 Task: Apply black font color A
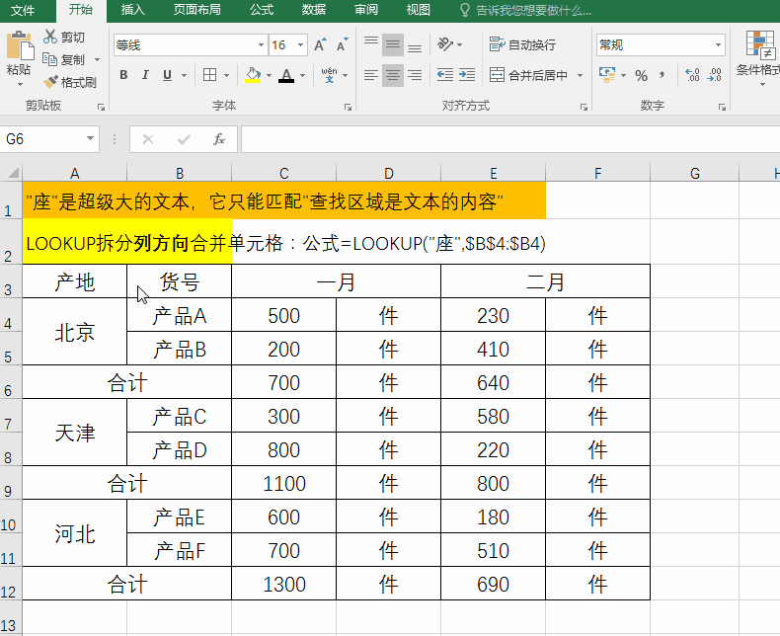click(286, 75)
